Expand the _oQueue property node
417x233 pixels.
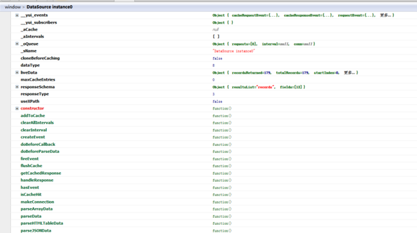(17, 44)
